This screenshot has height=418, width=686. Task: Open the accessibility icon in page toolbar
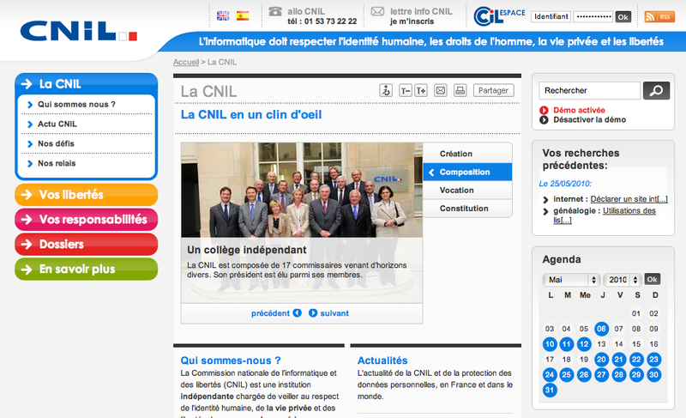click(x=386, y=91)
